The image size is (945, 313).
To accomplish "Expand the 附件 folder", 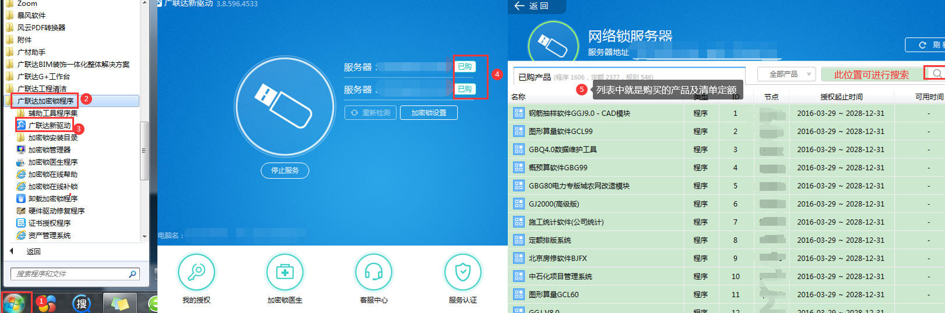I will point(19,40).
